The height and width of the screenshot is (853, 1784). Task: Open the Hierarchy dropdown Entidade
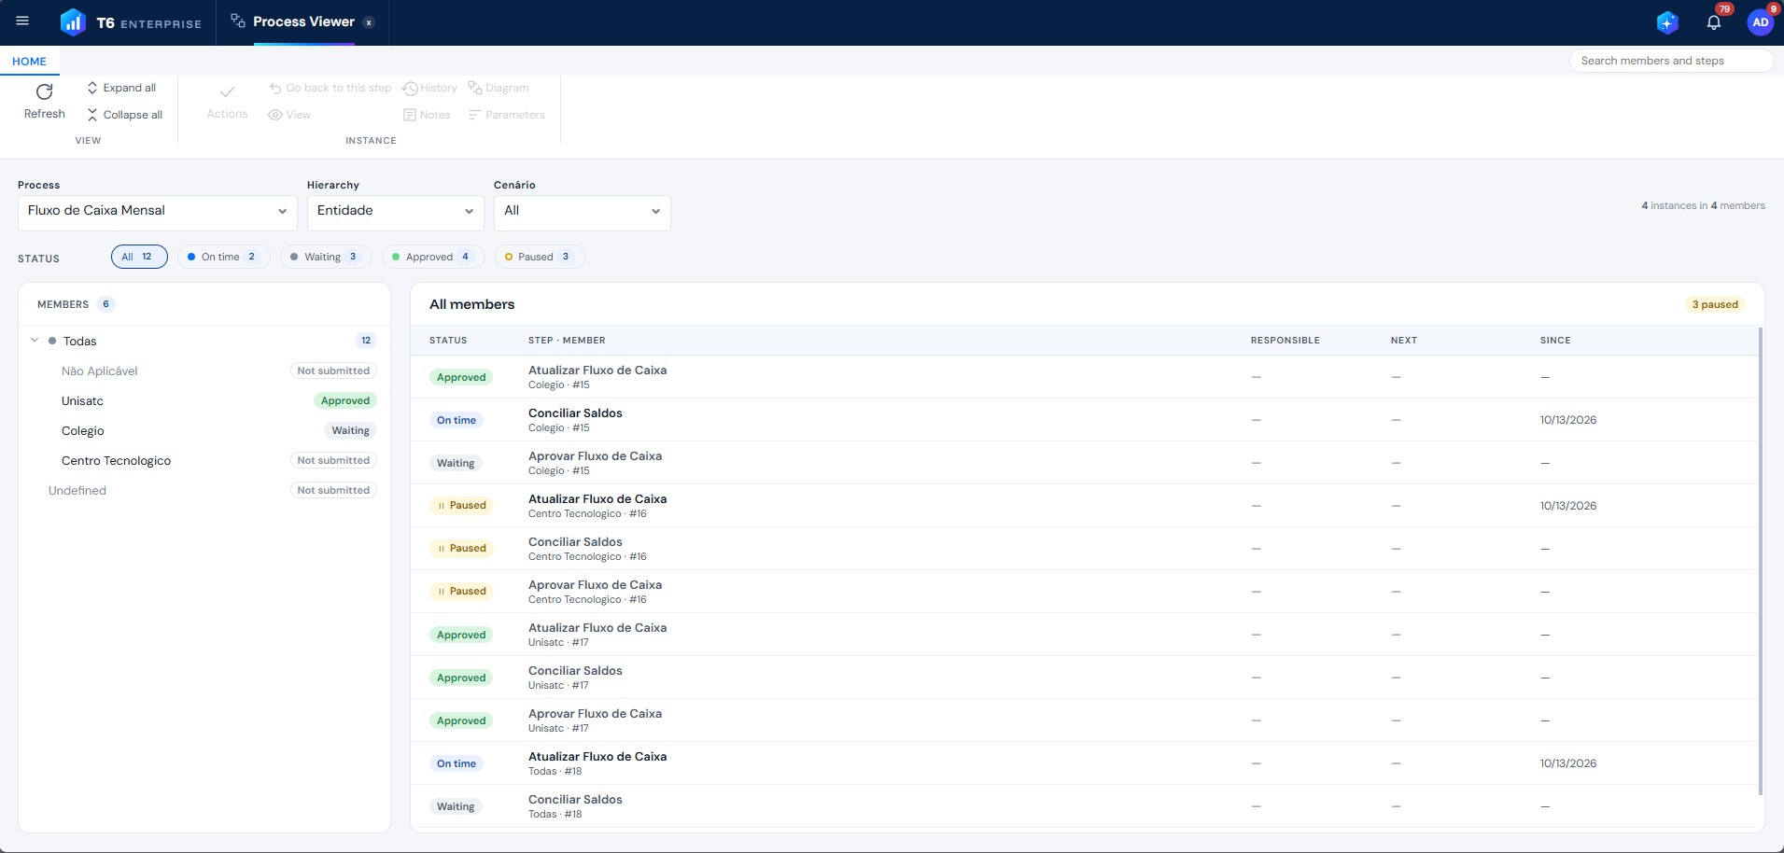[x=396, y=211]
